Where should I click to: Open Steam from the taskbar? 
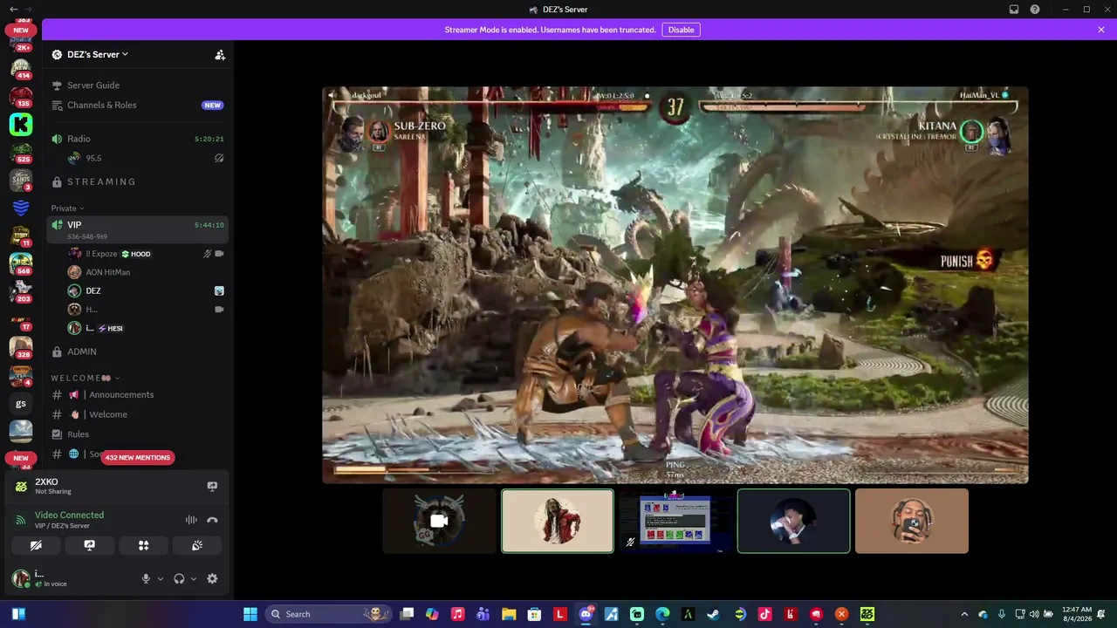713,614
